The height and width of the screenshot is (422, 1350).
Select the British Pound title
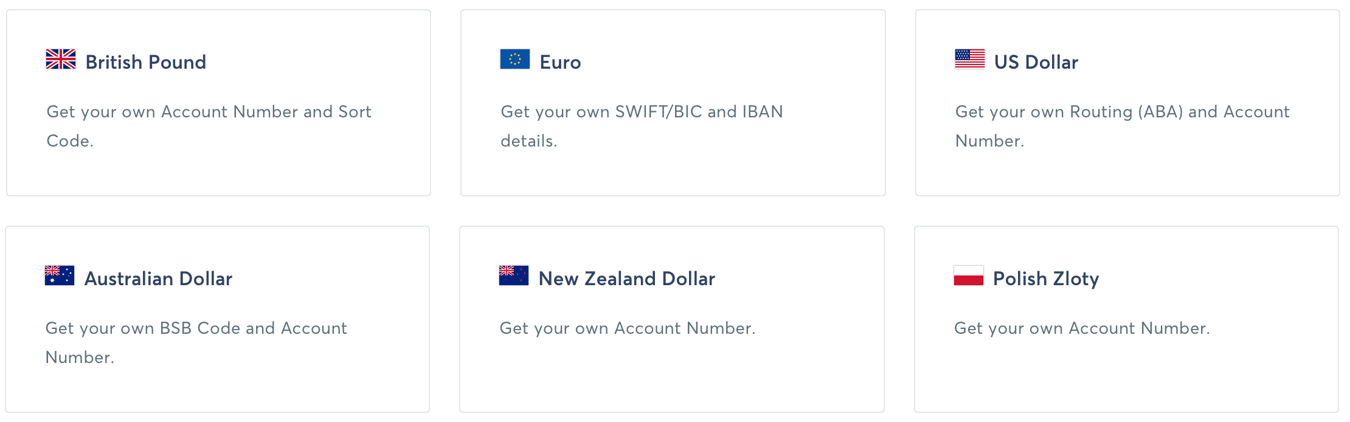click(146, 62)
